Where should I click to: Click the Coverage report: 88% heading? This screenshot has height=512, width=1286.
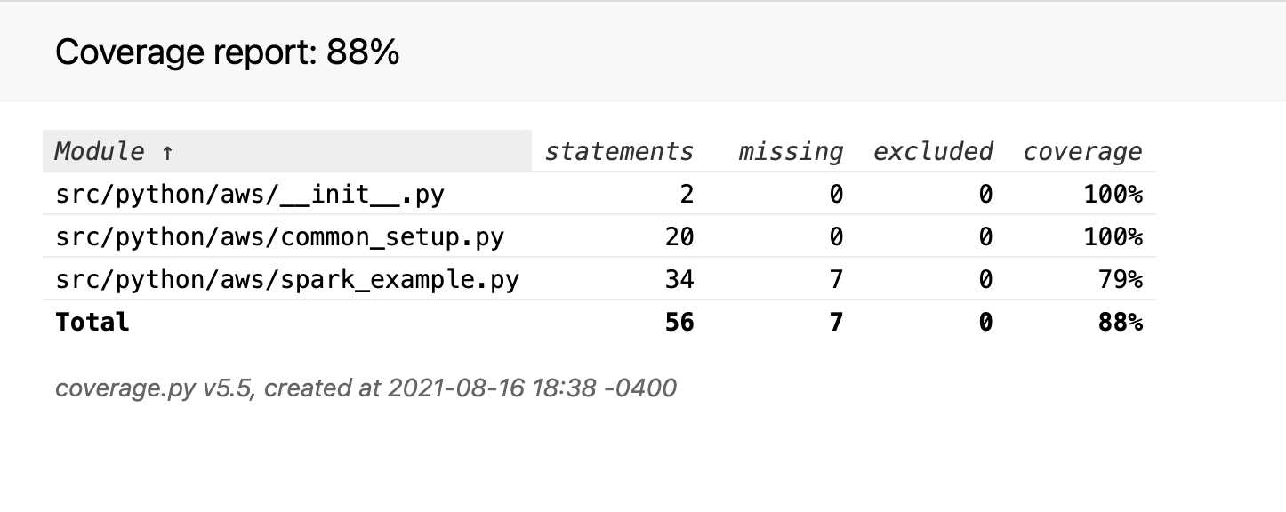pos(228,52)
